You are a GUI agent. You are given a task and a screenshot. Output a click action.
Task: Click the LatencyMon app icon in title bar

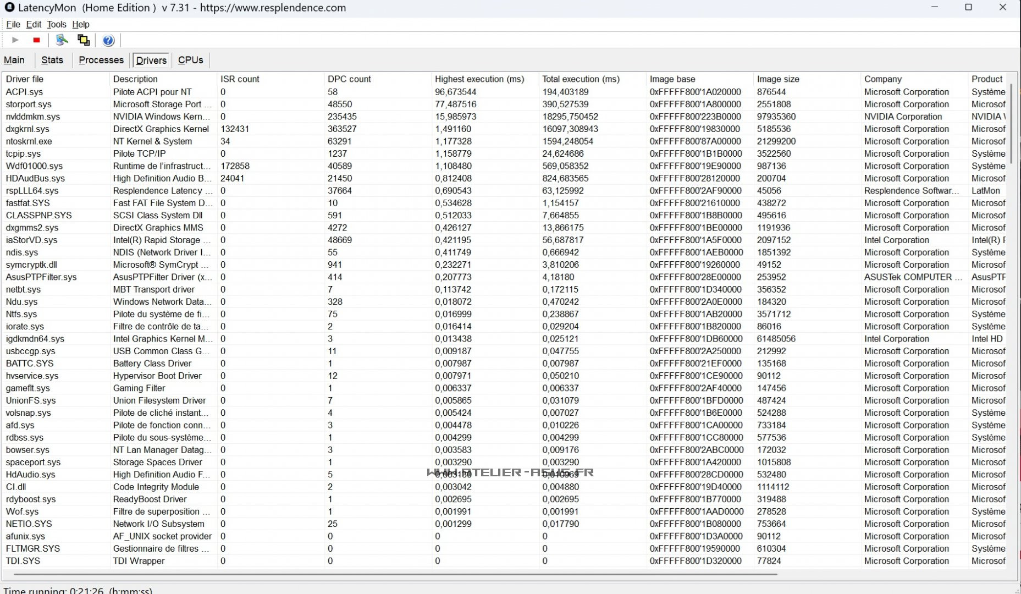coord(9,8)
